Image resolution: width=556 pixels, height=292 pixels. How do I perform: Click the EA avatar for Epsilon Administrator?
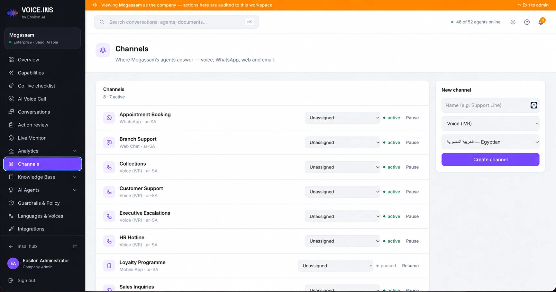[13, 263]
